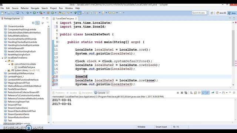Click the Open Perspective icon
This screenshot has width=237, height=133.
click(212, 13)
